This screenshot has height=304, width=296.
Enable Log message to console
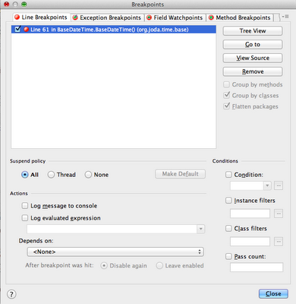[25, 206]
